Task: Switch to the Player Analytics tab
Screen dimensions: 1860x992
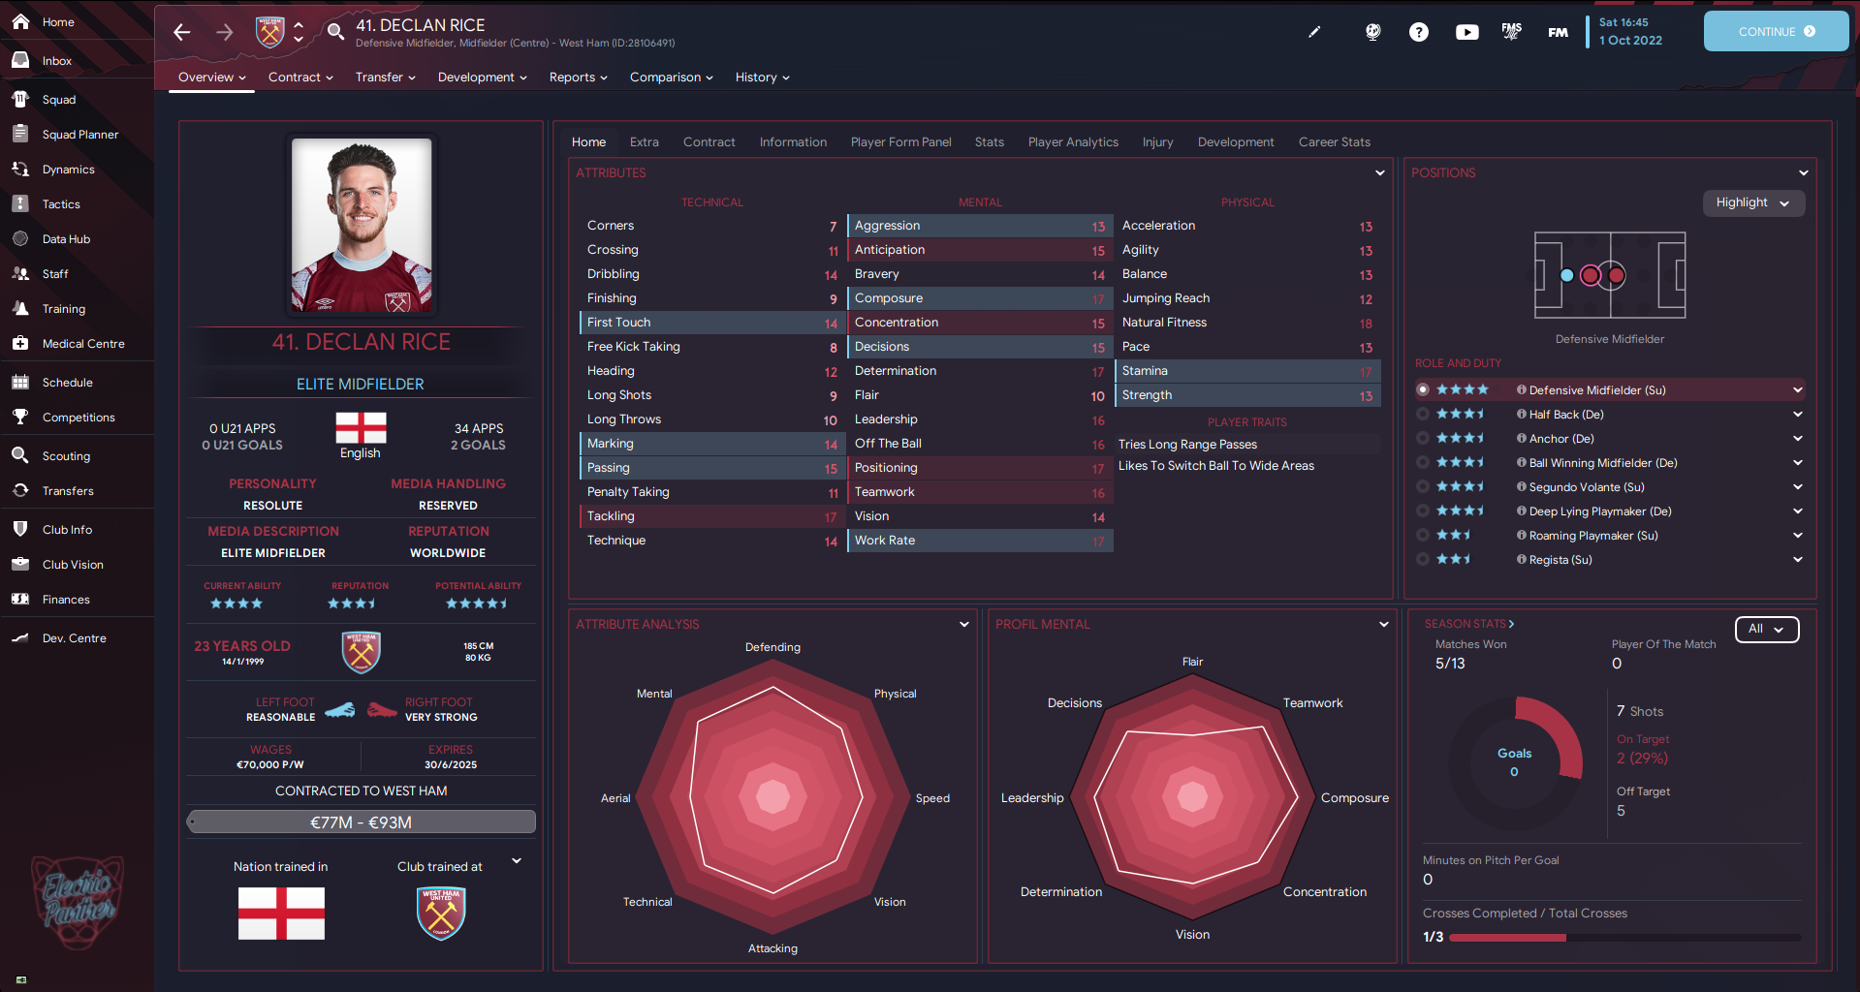Action: click(1073, 142)
